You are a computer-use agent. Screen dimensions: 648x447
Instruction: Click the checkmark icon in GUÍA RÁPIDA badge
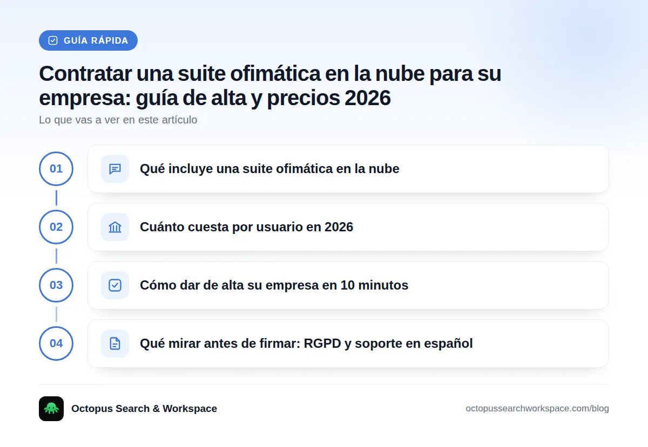click(53, 40)
